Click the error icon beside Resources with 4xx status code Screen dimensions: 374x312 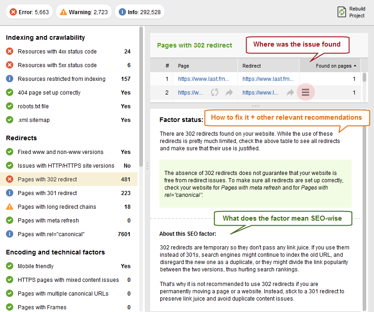(10, 51)
